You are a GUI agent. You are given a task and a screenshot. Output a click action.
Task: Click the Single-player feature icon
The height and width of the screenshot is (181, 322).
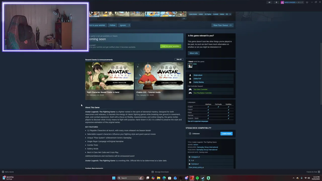tap(190, 75)
